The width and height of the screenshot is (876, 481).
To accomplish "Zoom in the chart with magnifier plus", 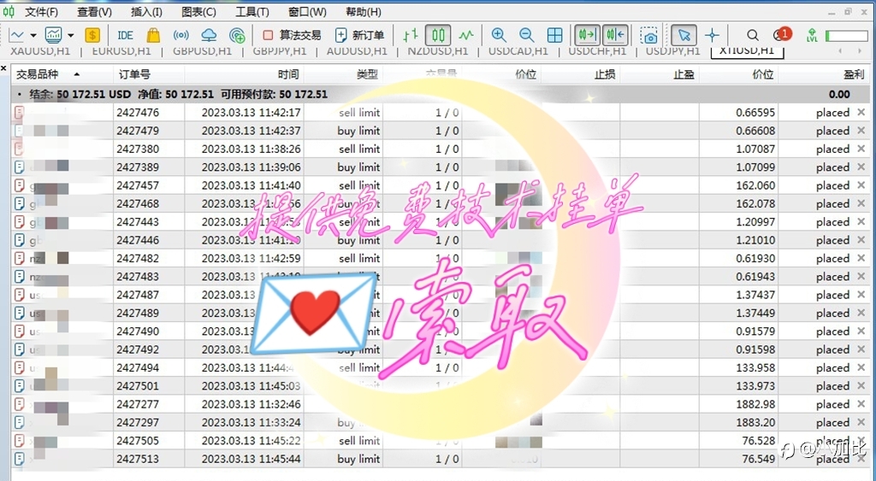I will pos(499,35).
